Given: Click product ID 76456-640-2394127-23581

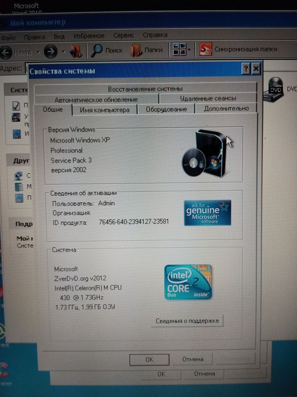Looking at the screenshot, I should (134, 222).
